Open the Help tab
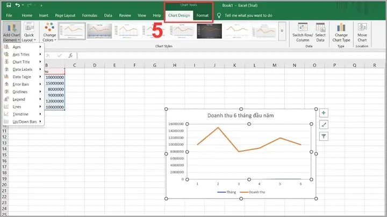The width and height of the screenshot is (387, 217). [x=157, y=15]
